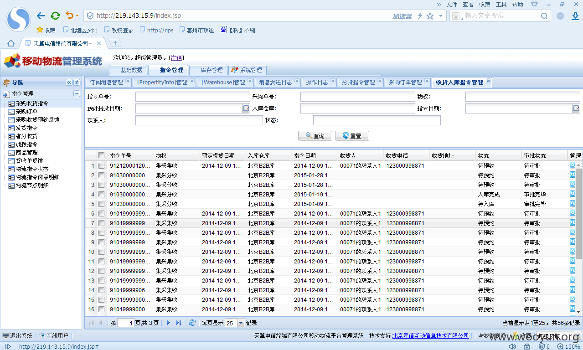Click view icon in row 1

[x=573, y=165]
